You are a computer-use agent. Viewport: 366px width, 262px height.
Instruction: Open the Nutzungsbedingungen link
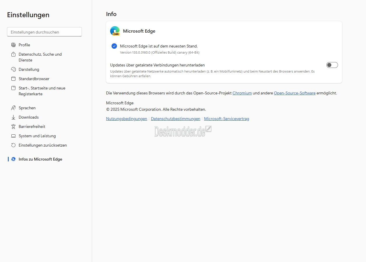[126, 119]
